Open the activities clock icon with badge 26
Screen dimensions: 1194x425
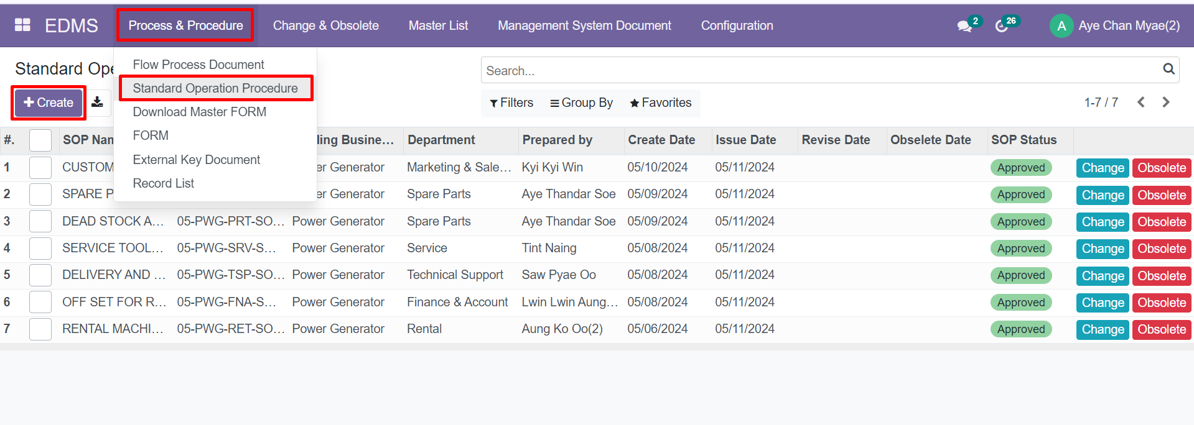1002,26
